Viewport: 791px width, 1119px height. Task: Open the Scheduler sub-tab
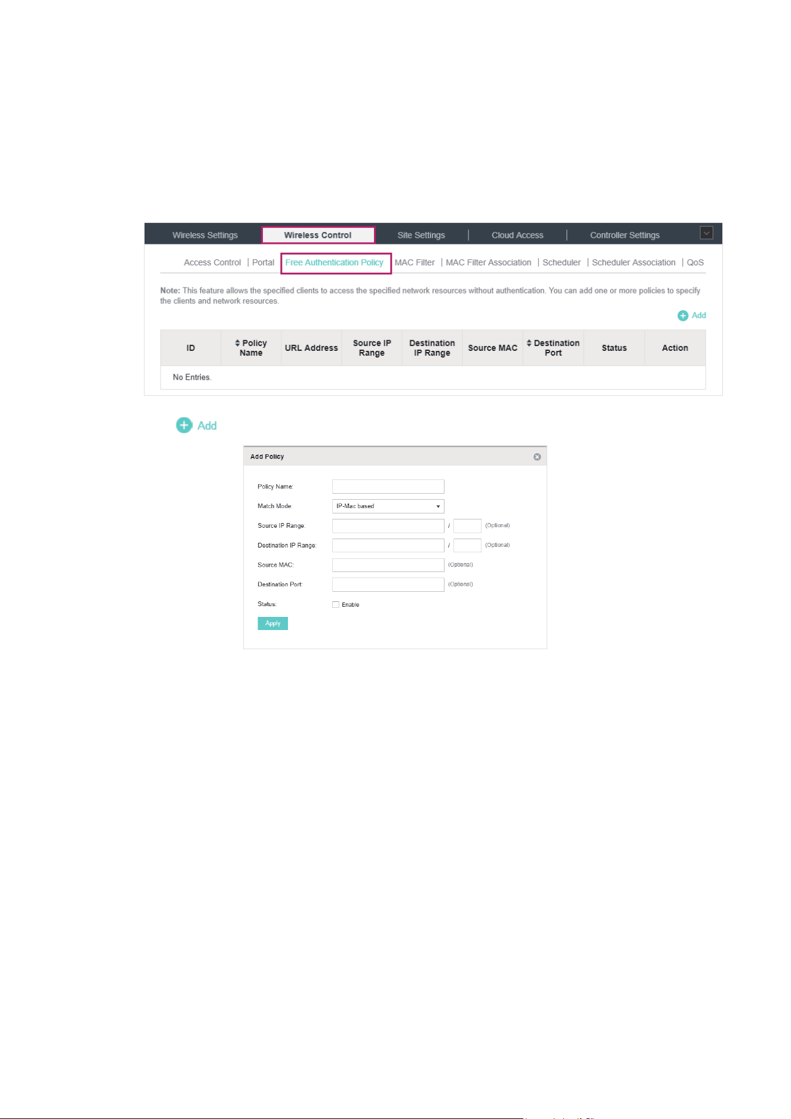coord(562,262)
